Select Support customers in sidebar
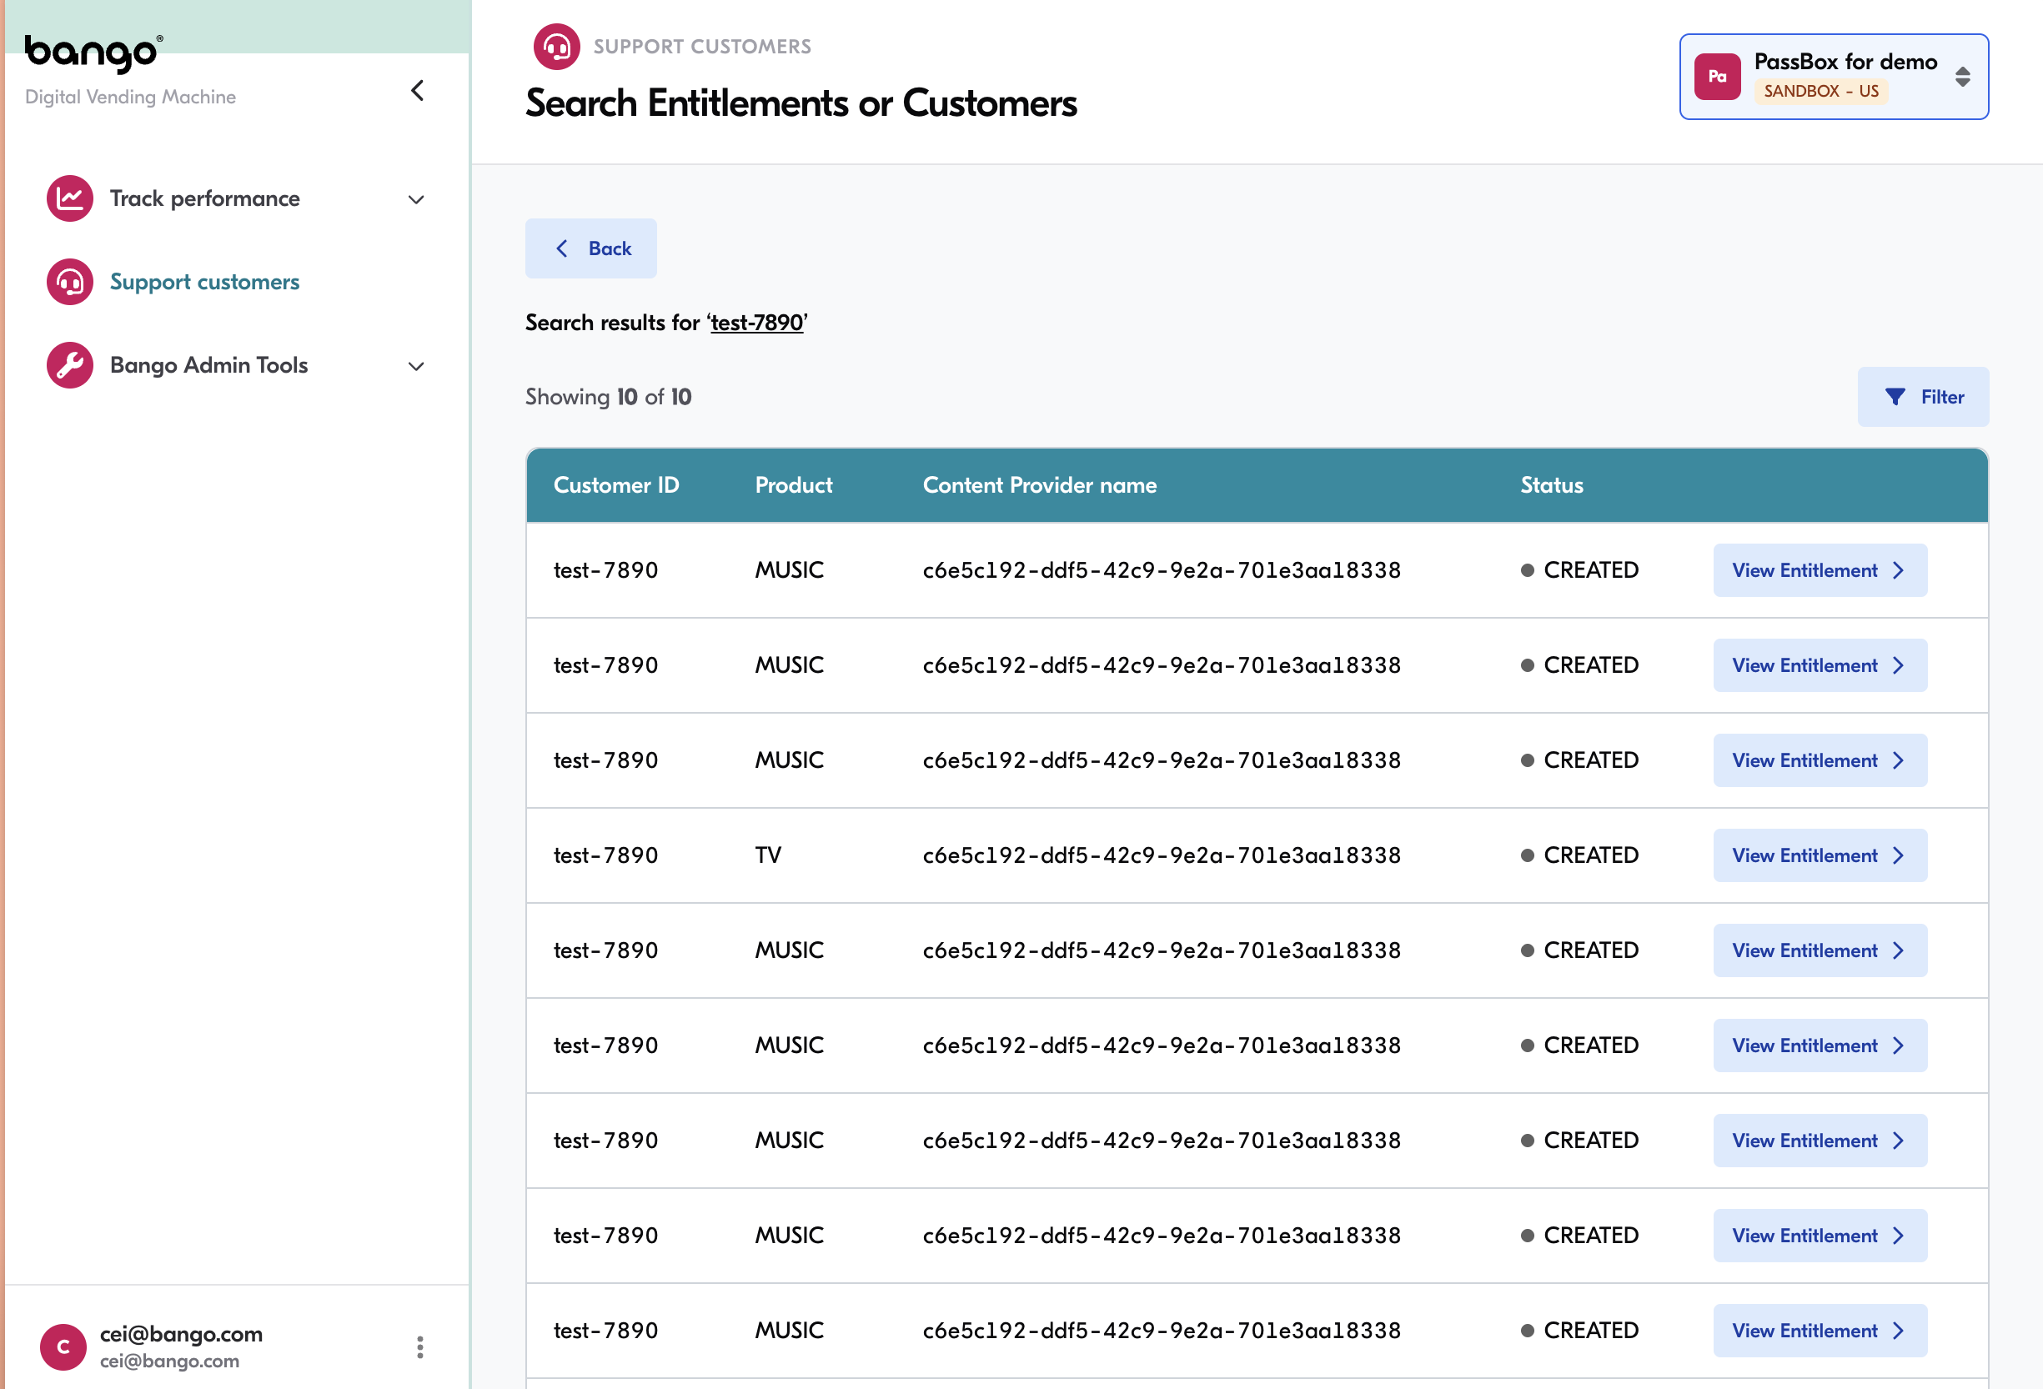Image resolution: width=2043 pixels, height=1389 pixels. 236,282
